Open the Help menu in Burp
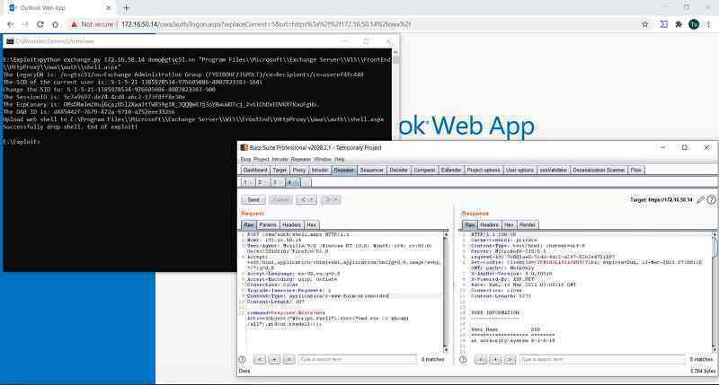This screenshot has height=385, width=719. coord(340,160)
